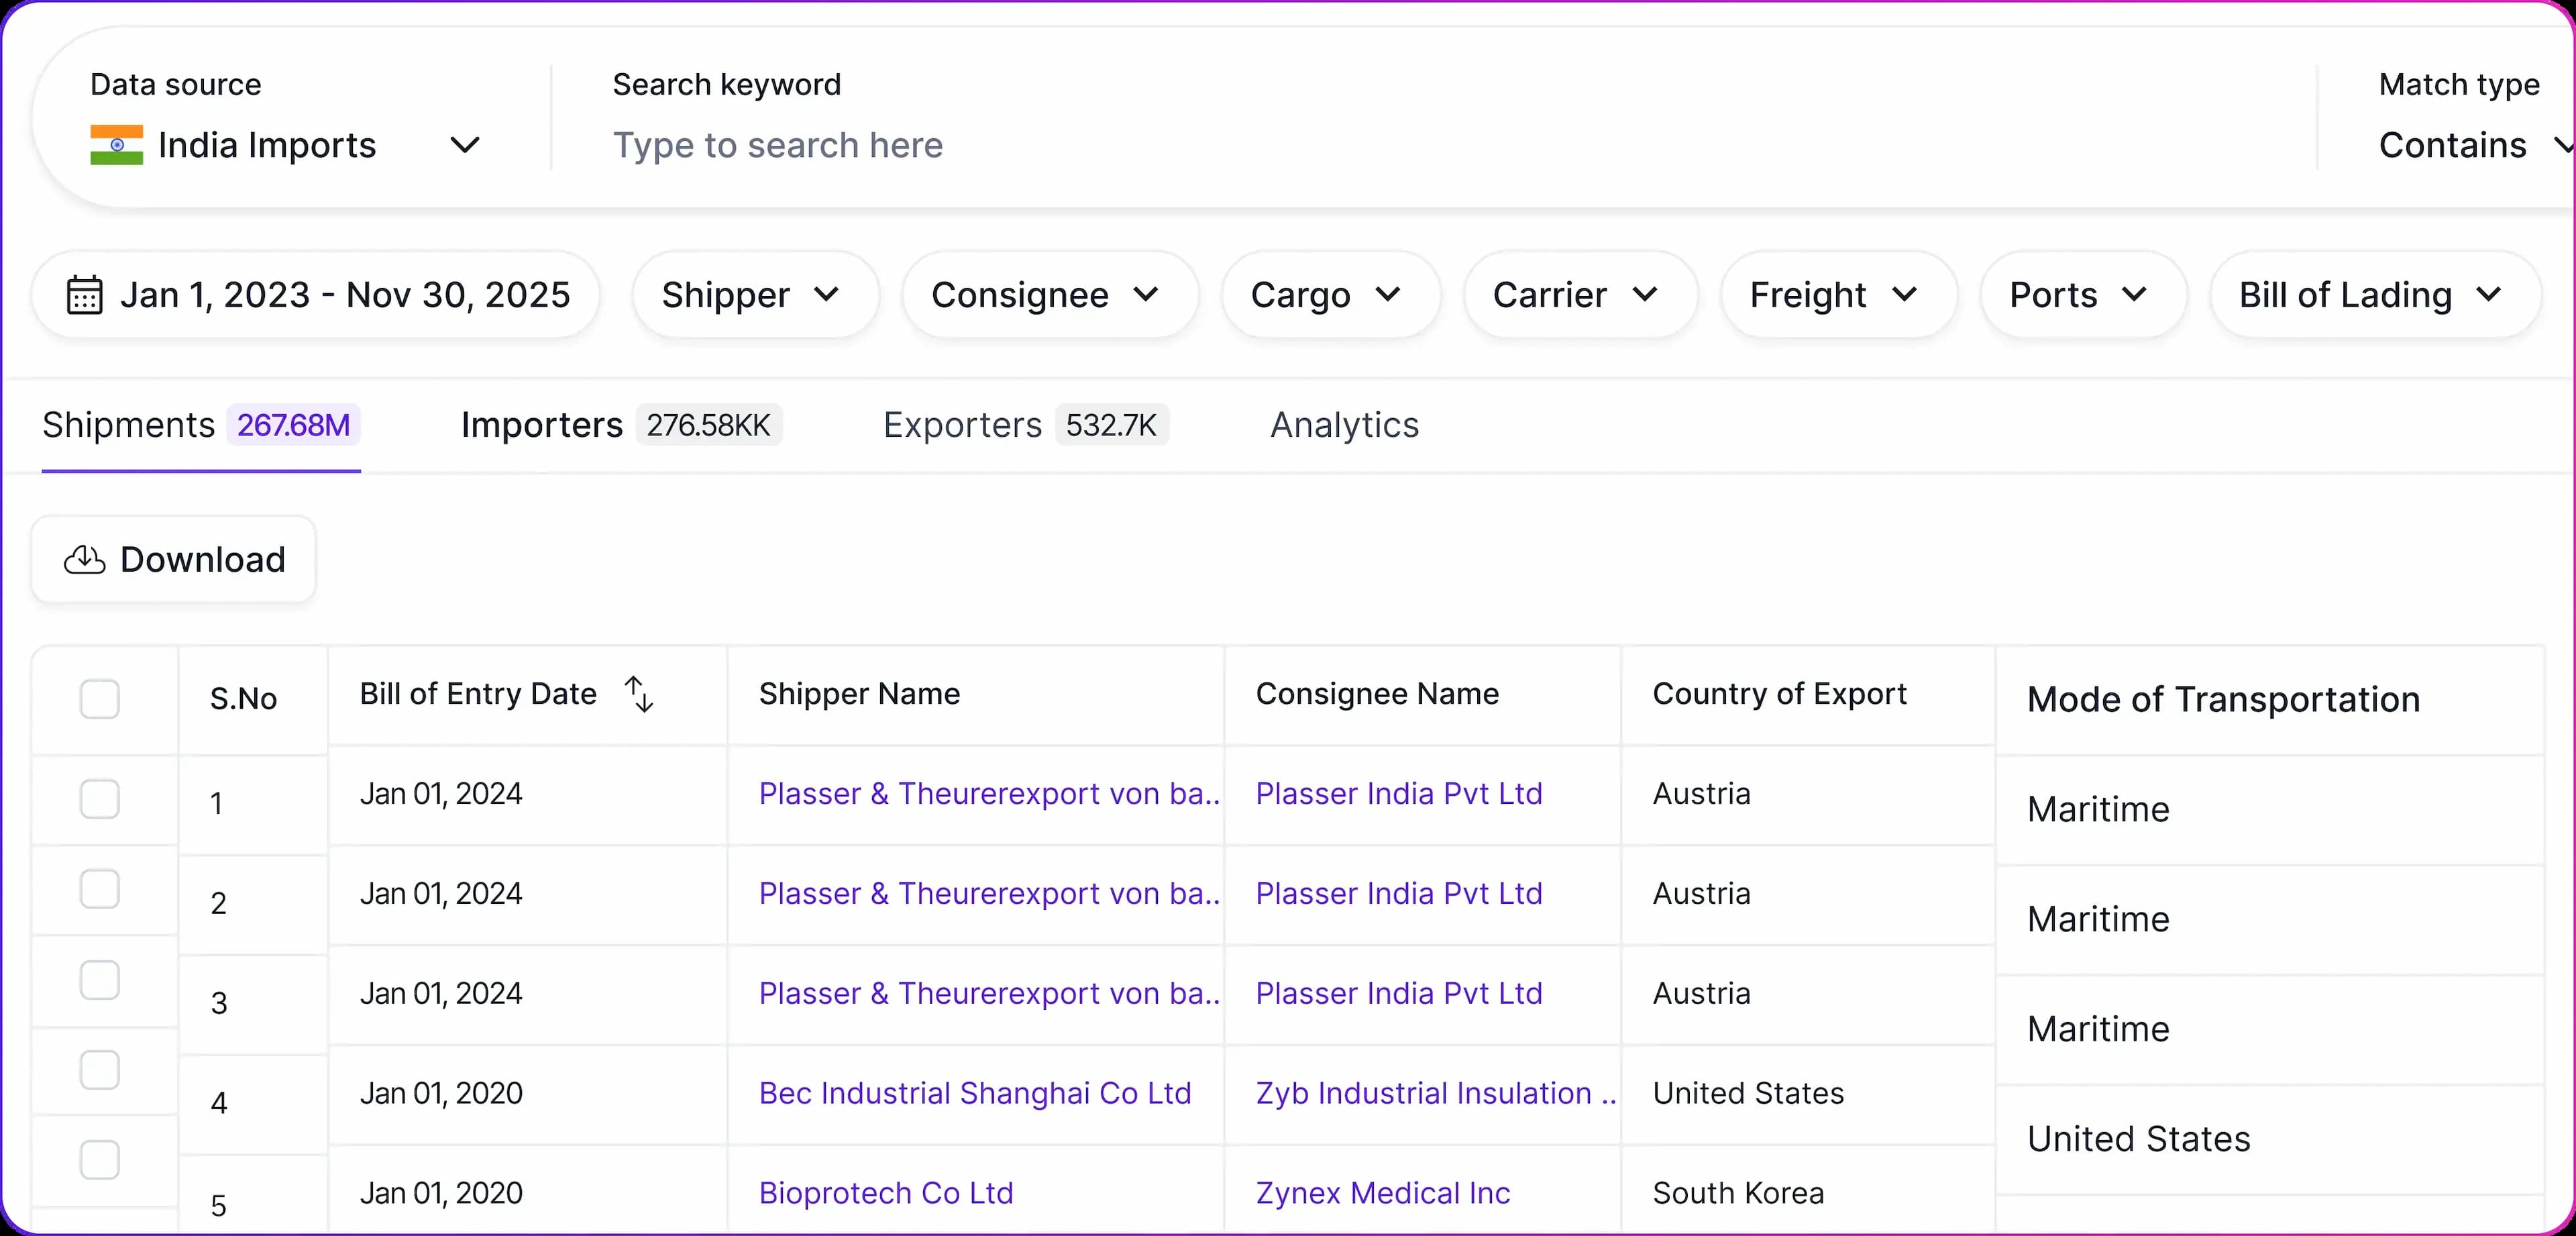This screenshot has height=1236, width=2576.
Task: Click the cloud download icon
Action: 85,560
